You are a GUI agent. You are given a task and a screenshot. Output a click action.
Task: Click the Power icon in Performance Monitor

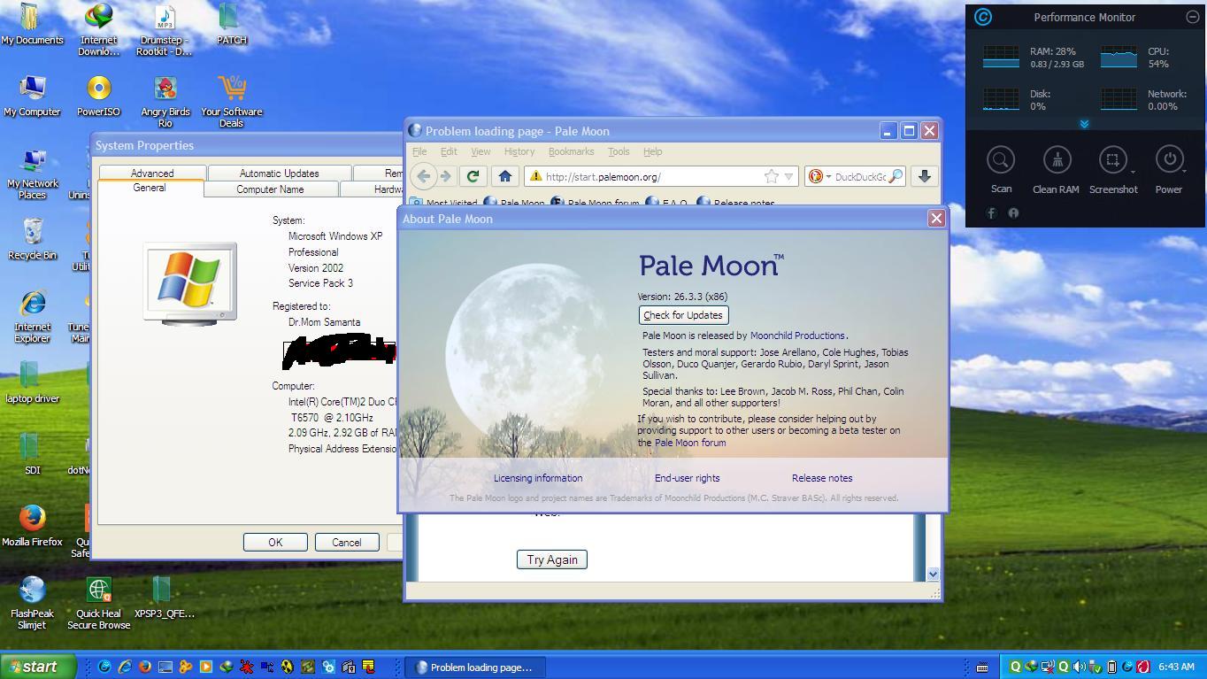(1169, 160)
